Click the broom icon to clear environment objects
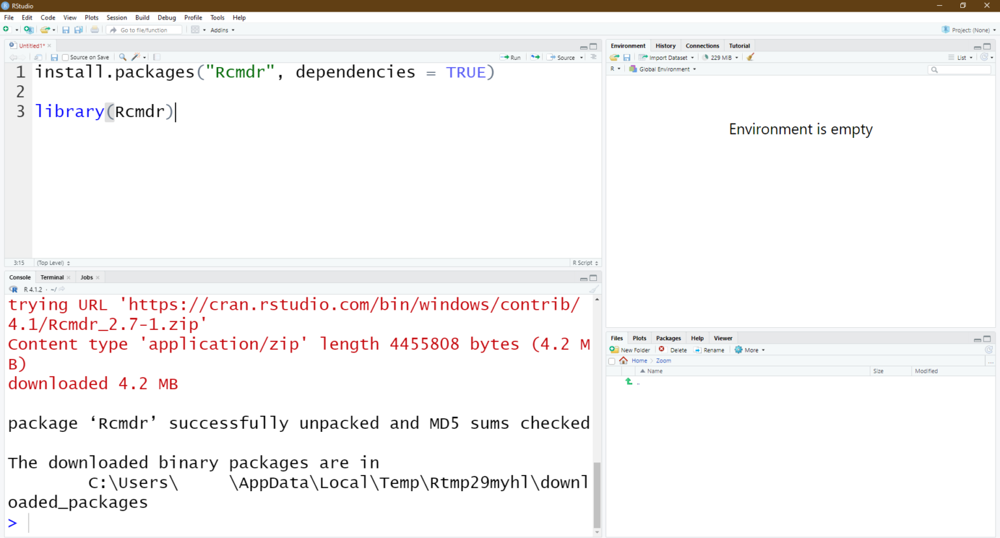Screen dimensions: 1000x538 (750, 57)
